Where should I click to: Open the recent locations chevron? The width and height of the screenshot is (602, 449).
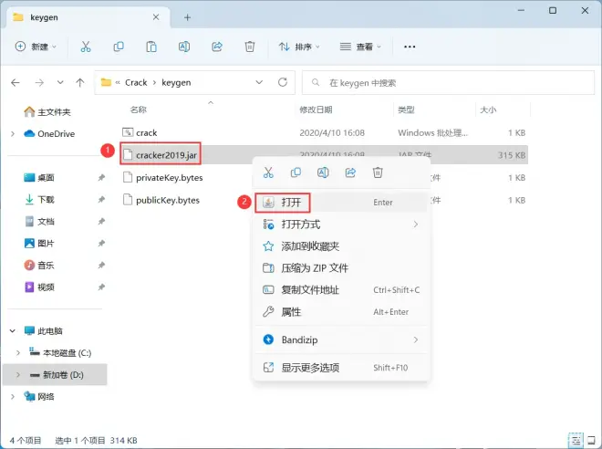coord(60,82)
